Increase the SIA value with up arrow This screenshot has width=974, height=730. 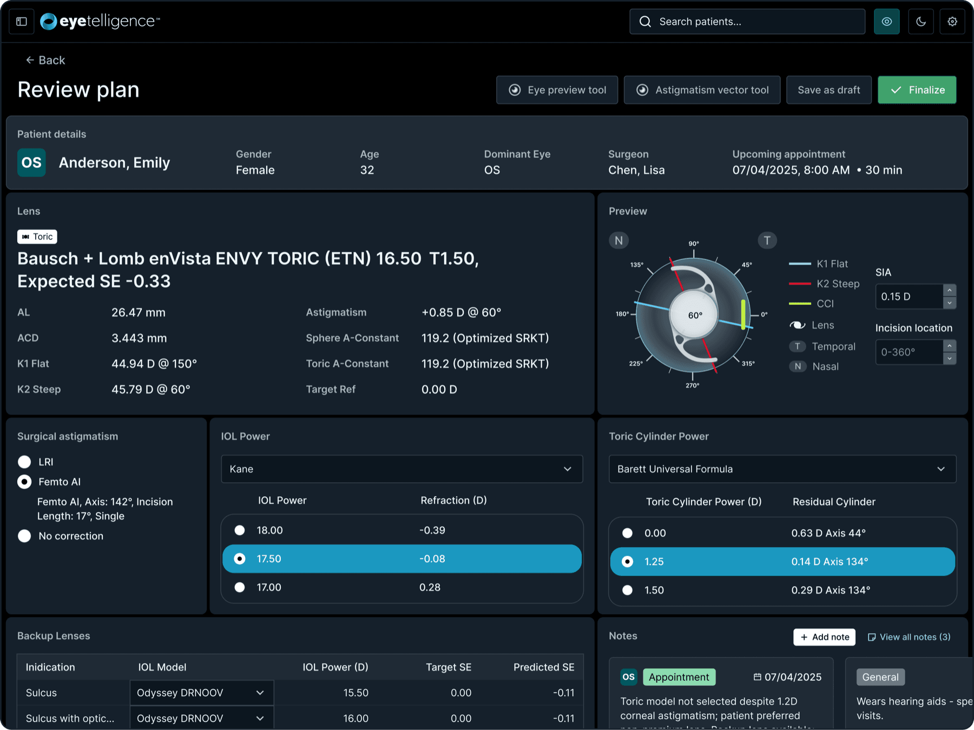(949, 291)
